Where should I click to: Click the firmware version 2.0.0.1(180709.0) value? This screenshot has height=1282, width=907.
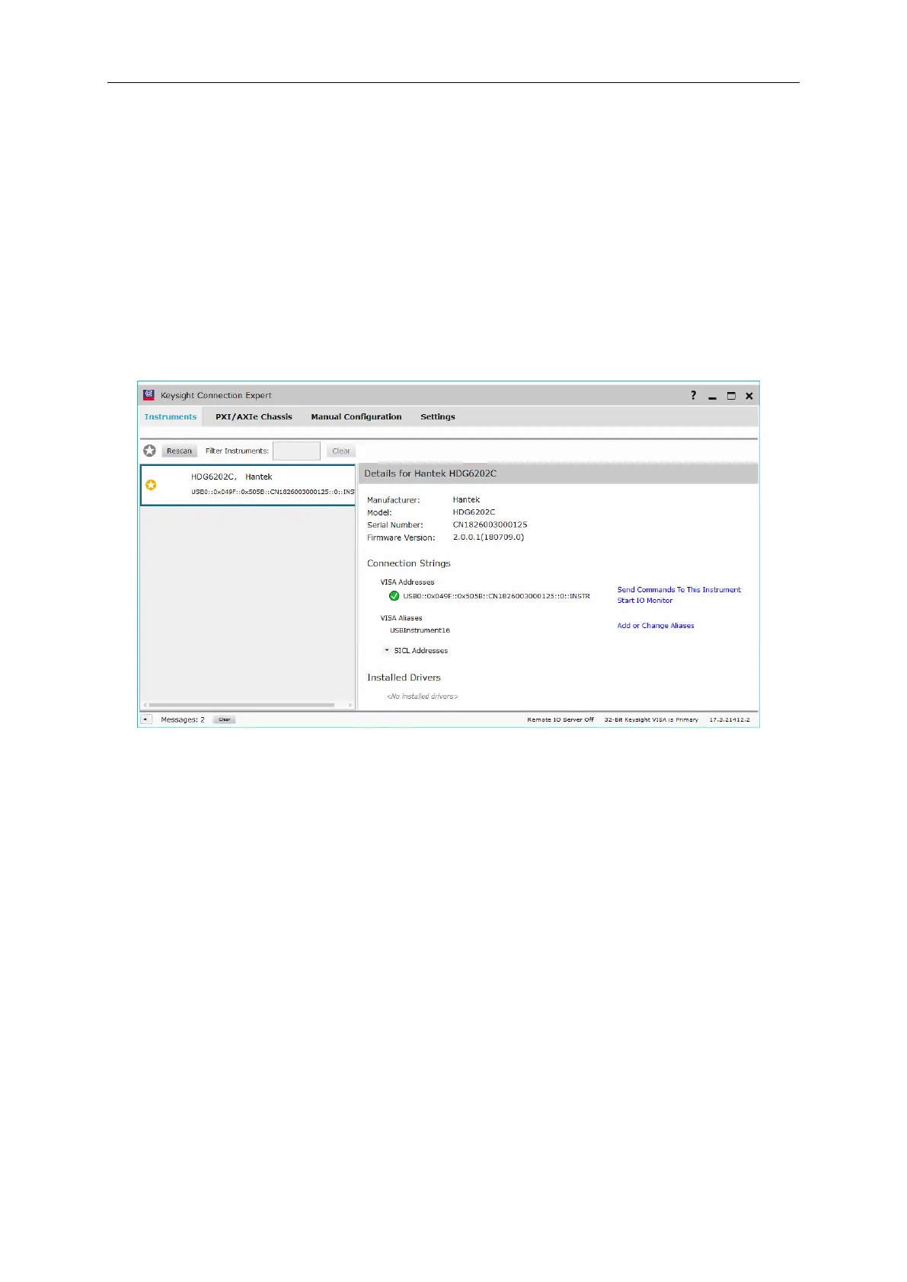488,537
